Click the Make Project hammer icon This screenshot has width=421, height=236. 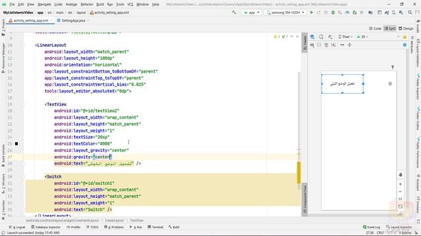point(234,12)
